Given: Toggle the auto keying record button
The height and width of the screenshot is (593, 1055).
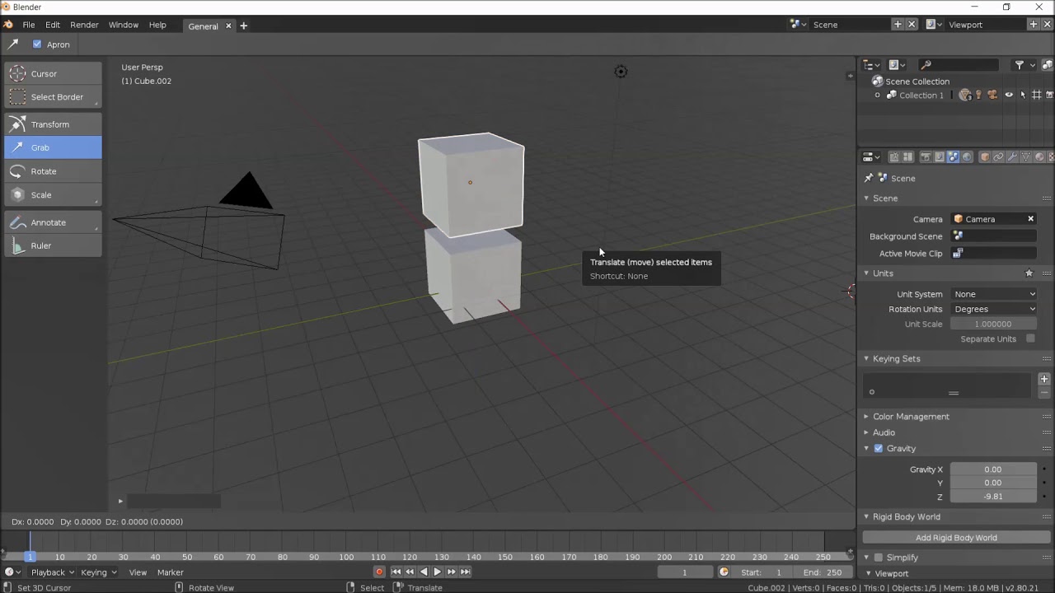Looking at the screenshot, I should point(379,572).
